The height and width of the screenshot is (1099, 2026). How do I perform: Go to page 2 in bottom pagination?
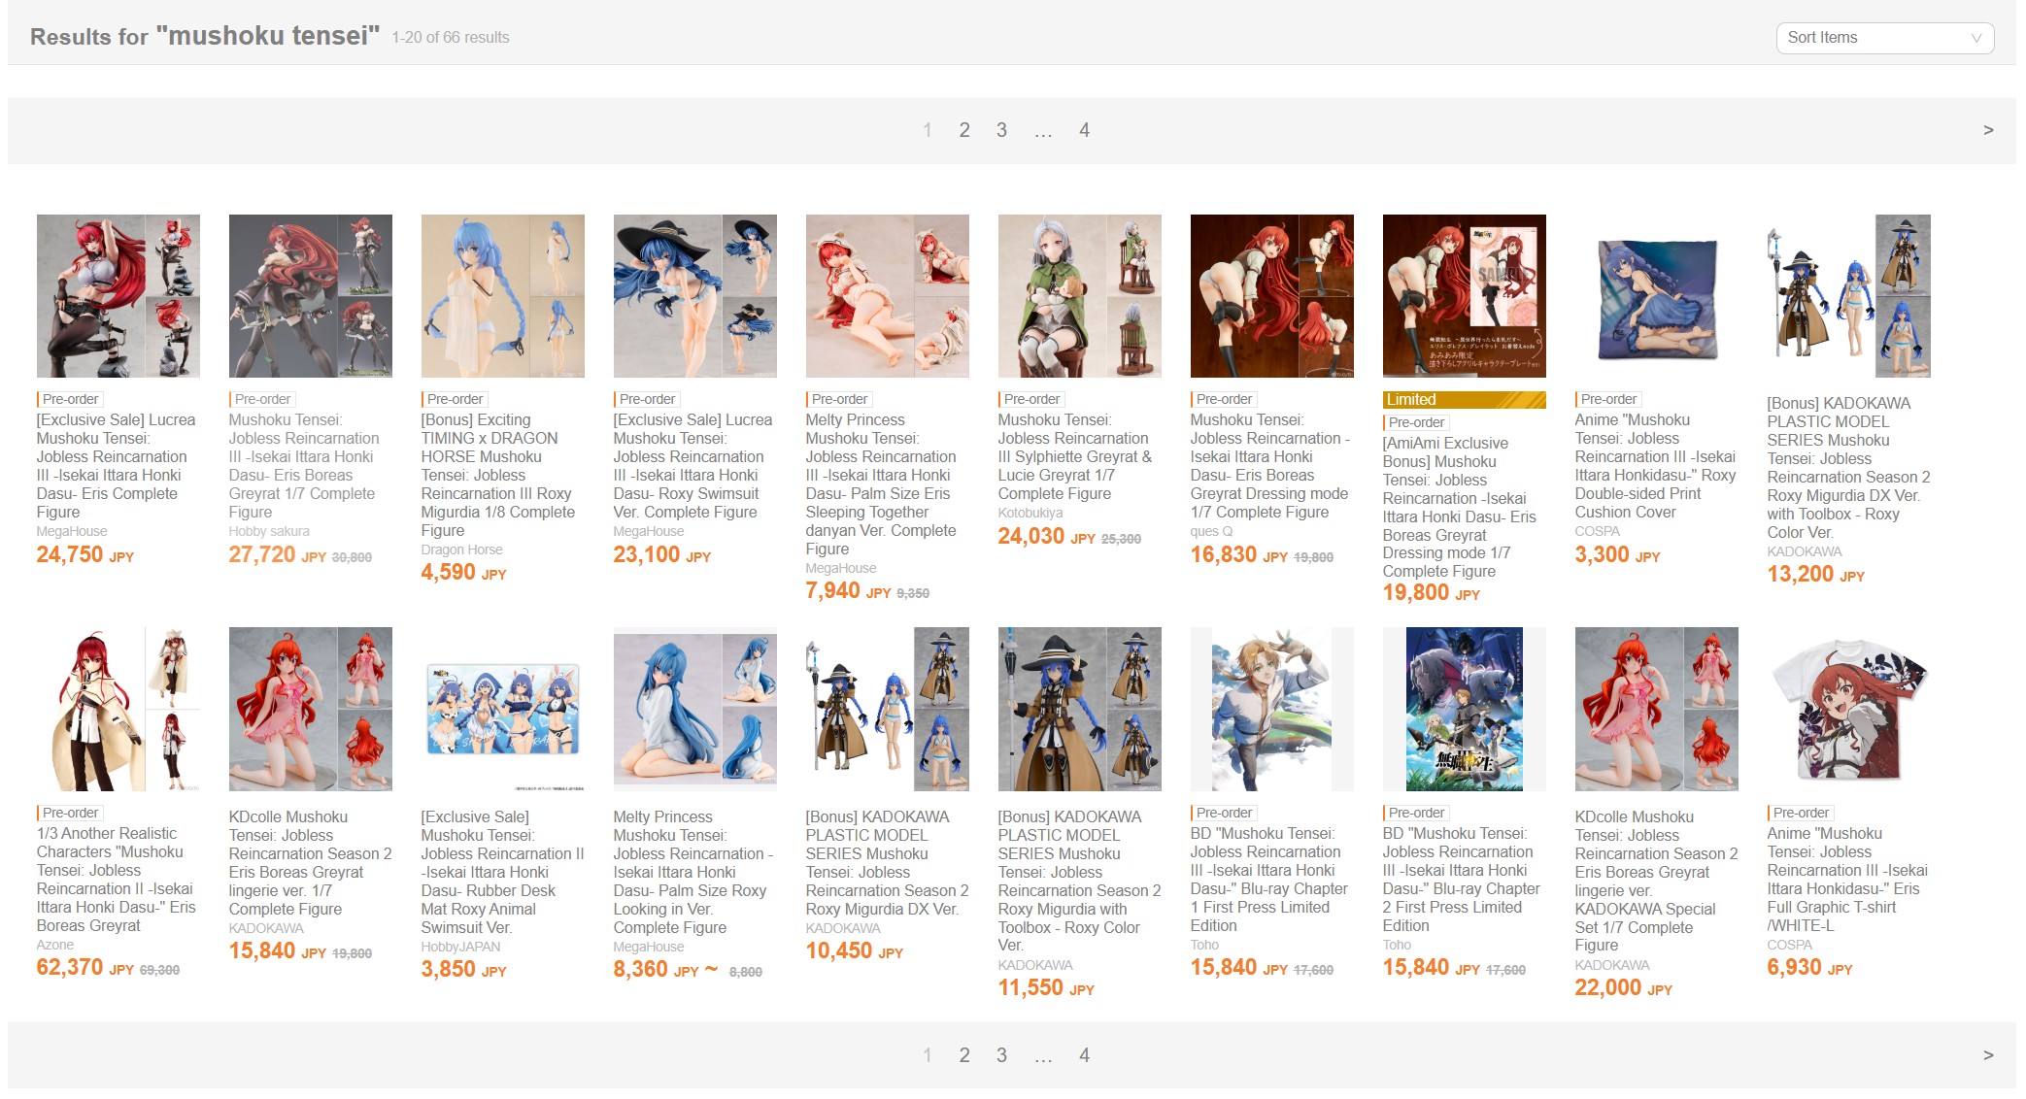(964, 1055)
